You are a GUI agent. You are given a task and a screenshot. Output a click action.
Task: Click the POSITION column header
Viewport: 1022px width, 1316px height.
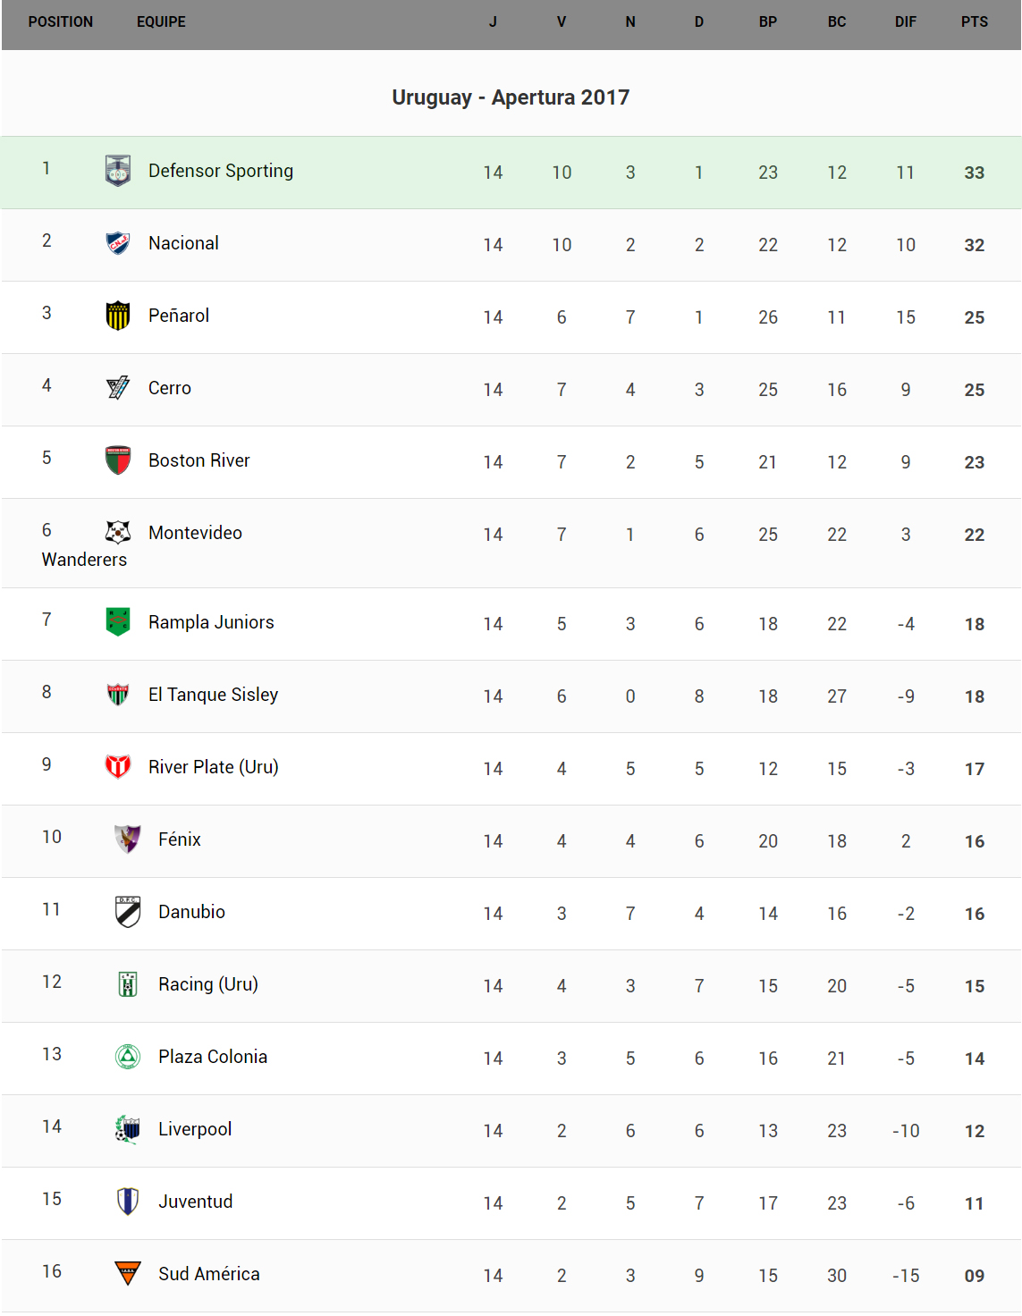(61, 22)
